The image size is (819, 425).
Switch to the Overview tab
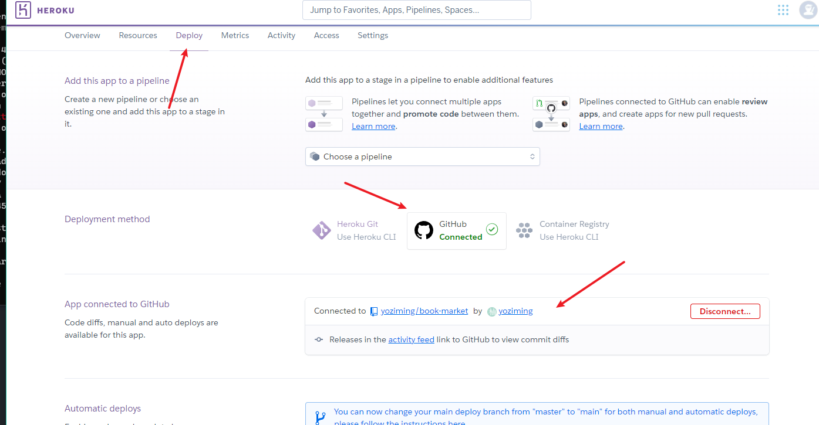pyautogui.click(x=82, y=35)
